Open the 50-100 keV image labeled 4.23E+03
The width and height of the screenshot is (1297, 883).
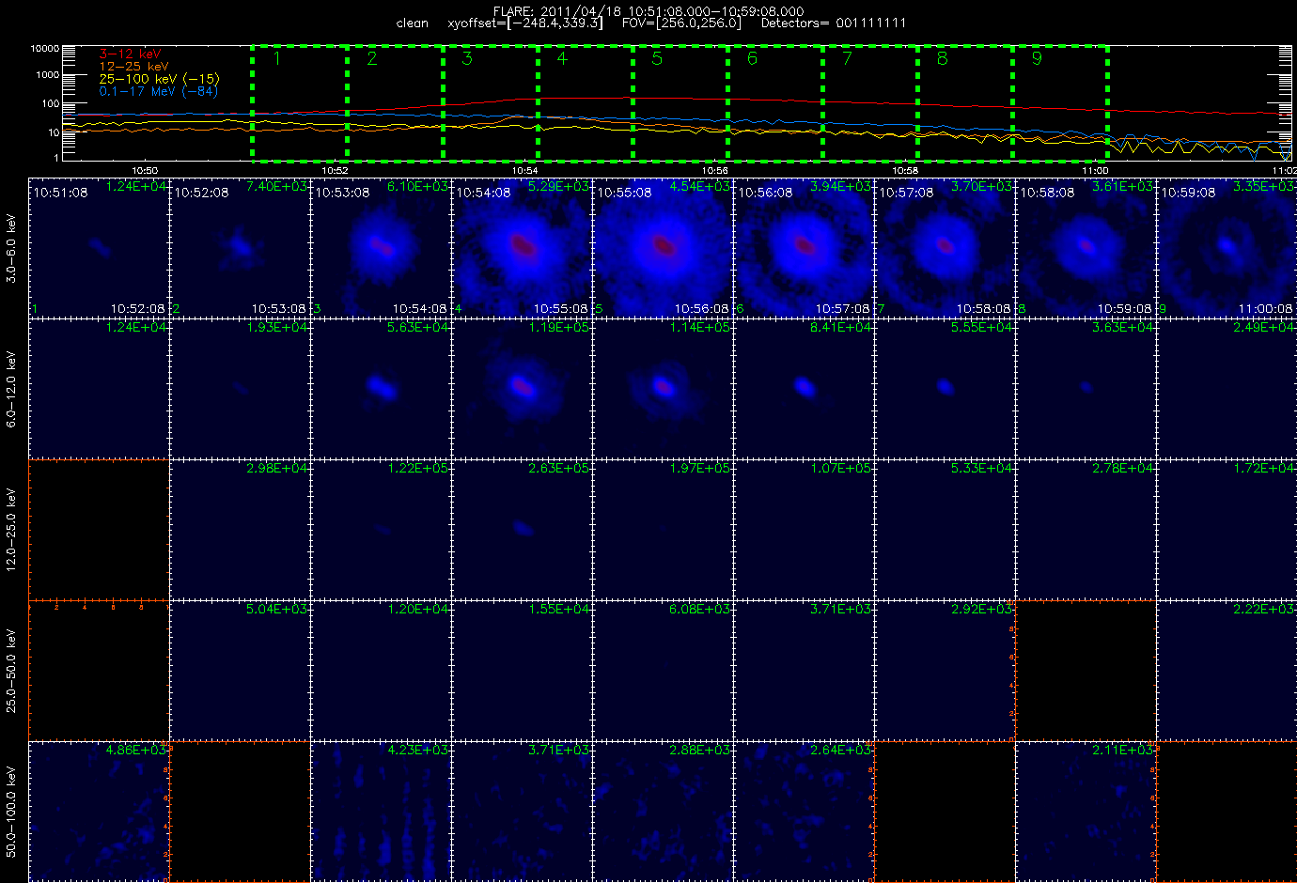point(382,811)
